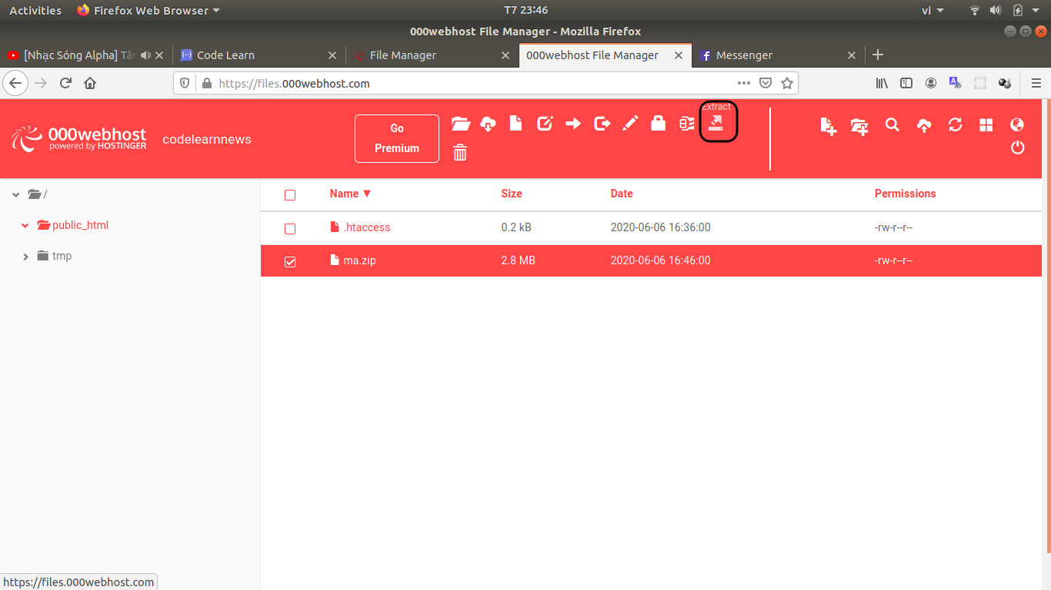Select the tmp folder in tree

coord(62,256)
